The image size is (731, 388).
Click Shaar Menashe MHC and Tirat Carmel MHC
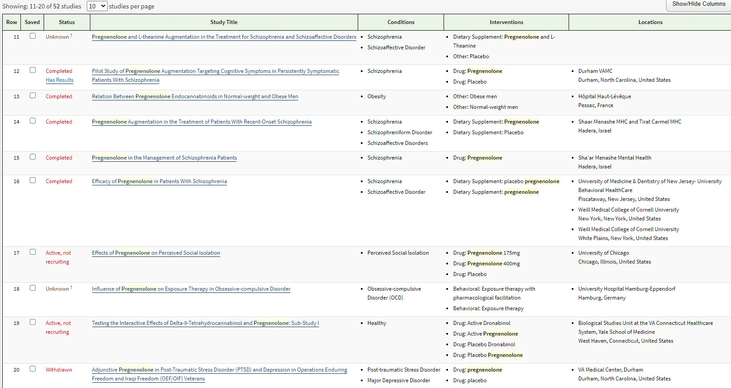point(630,122)
